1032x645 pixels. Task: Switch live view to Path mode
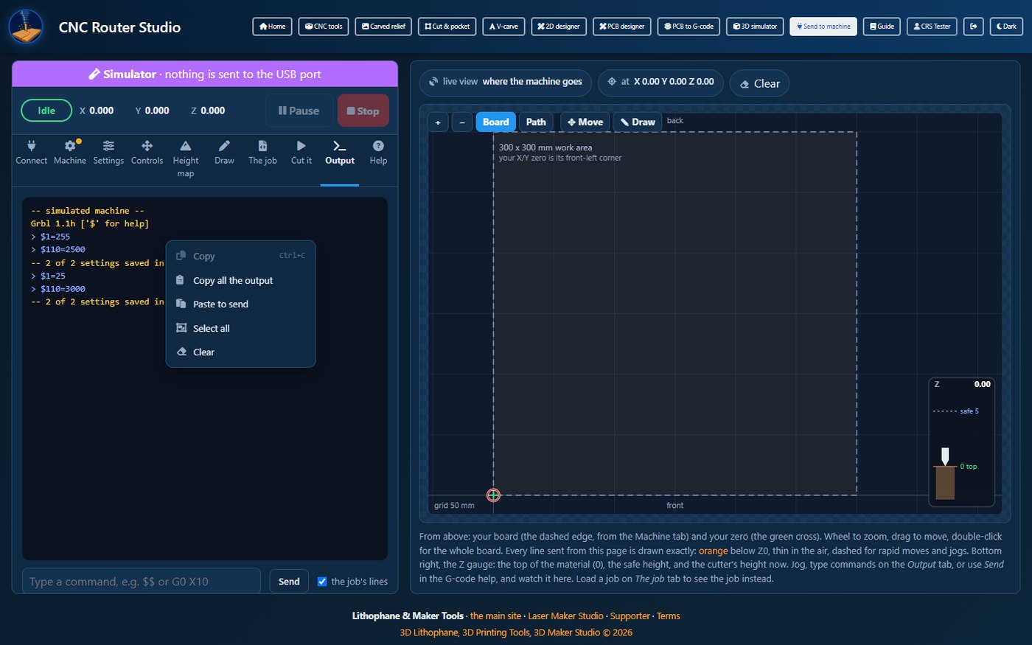[537, 122]
